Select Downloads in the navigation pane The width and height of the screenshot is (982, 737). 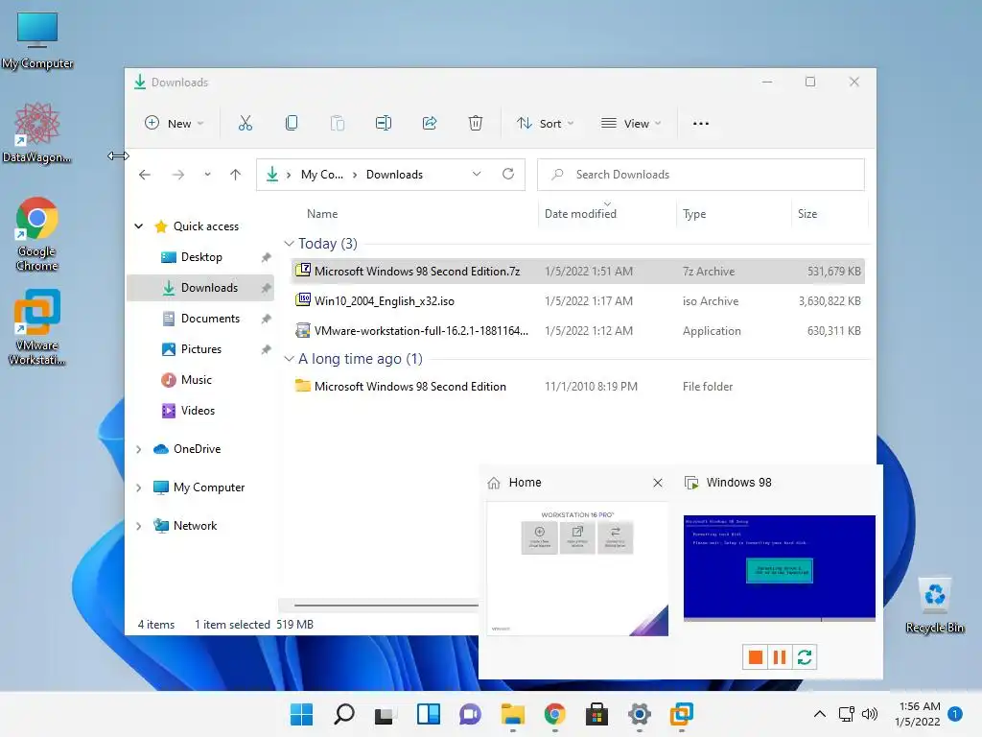click(200, 288)
